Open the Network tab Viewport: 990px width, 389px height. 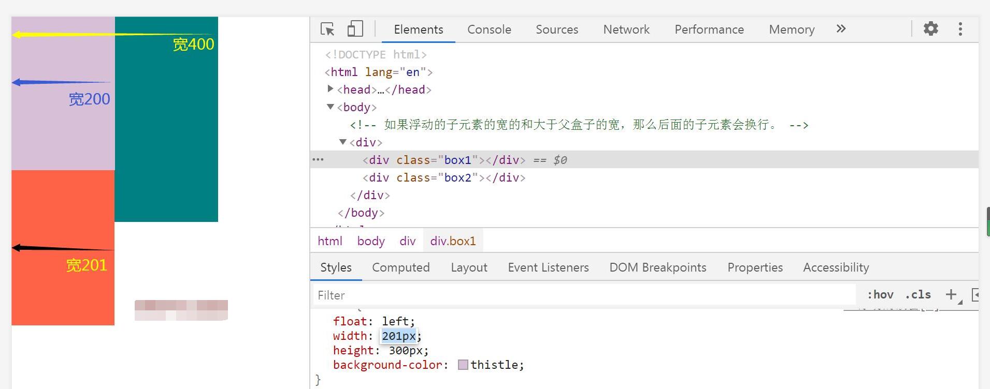tap(626, 29)
